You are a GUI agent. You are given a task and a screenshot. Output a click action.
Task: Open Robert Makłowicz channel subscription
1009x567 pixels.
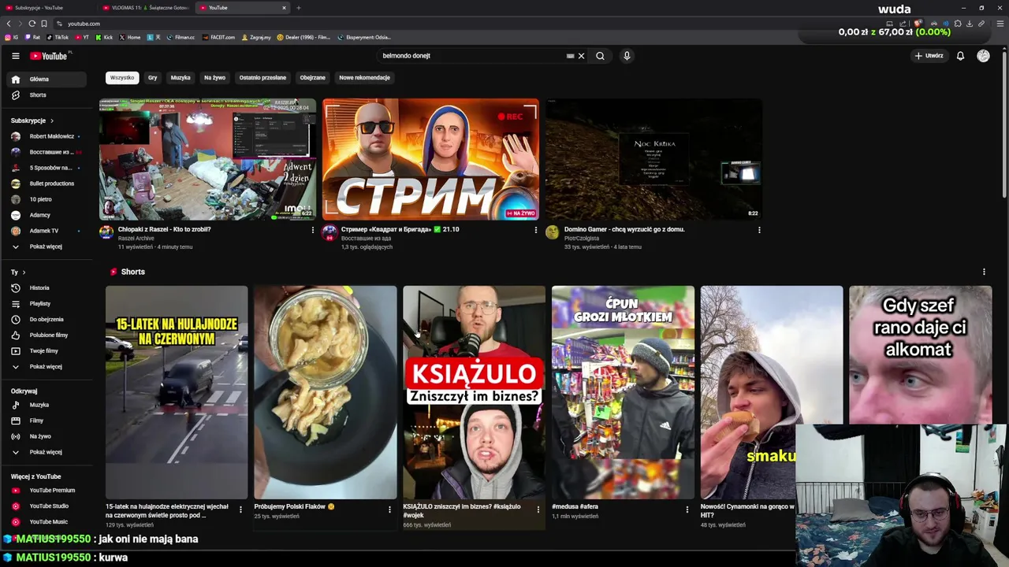tap(47, 136)
